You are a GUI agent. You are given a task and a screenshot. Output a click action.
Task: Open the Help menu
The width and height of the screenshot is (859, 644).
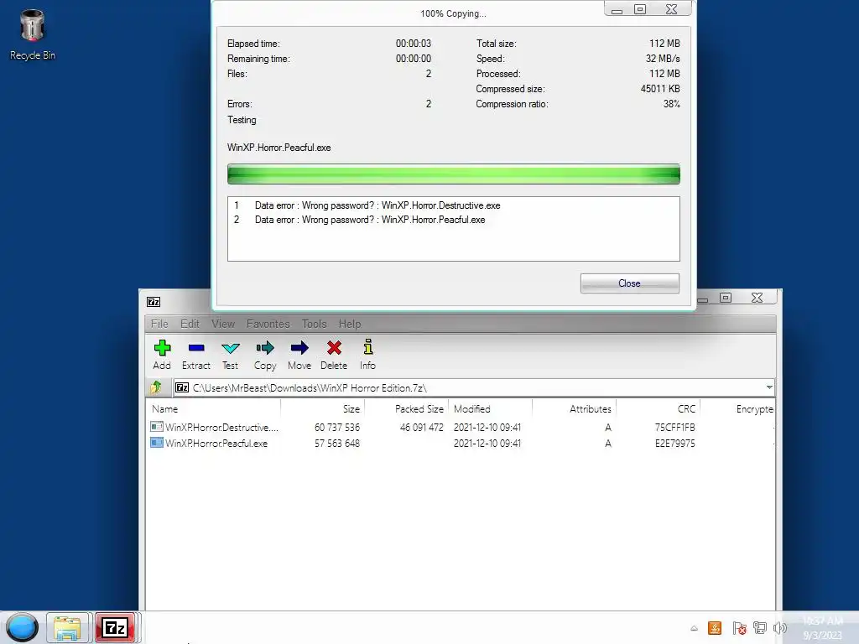pos(350,324)
